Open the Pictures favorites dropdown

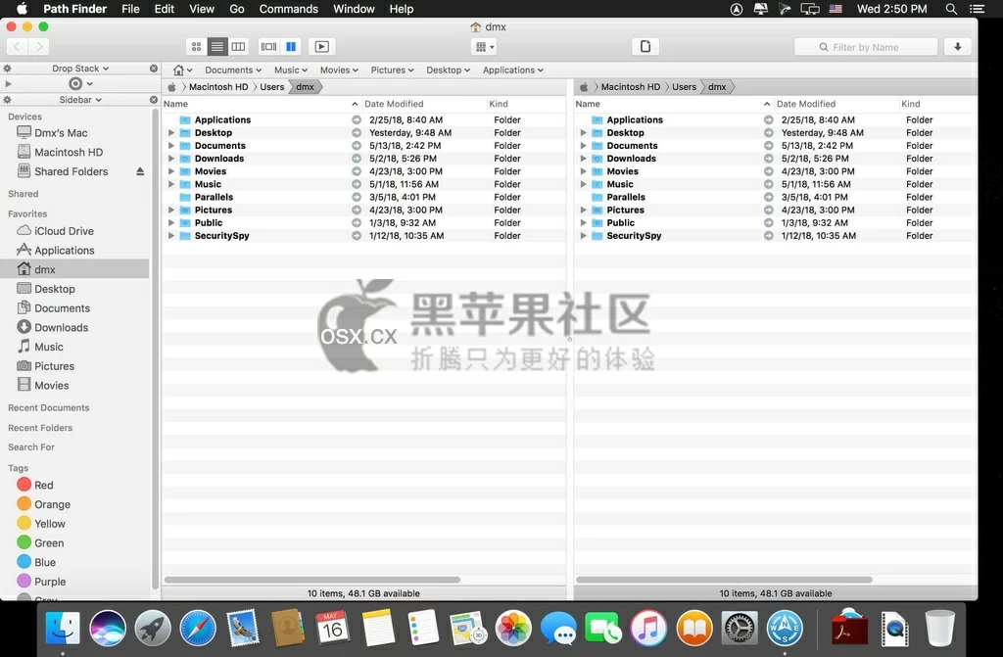coord(392,70)
